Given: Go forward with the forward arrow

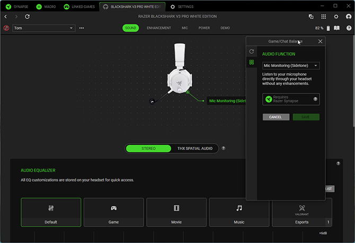Looking at the screenshot, I should coord(16,16).
